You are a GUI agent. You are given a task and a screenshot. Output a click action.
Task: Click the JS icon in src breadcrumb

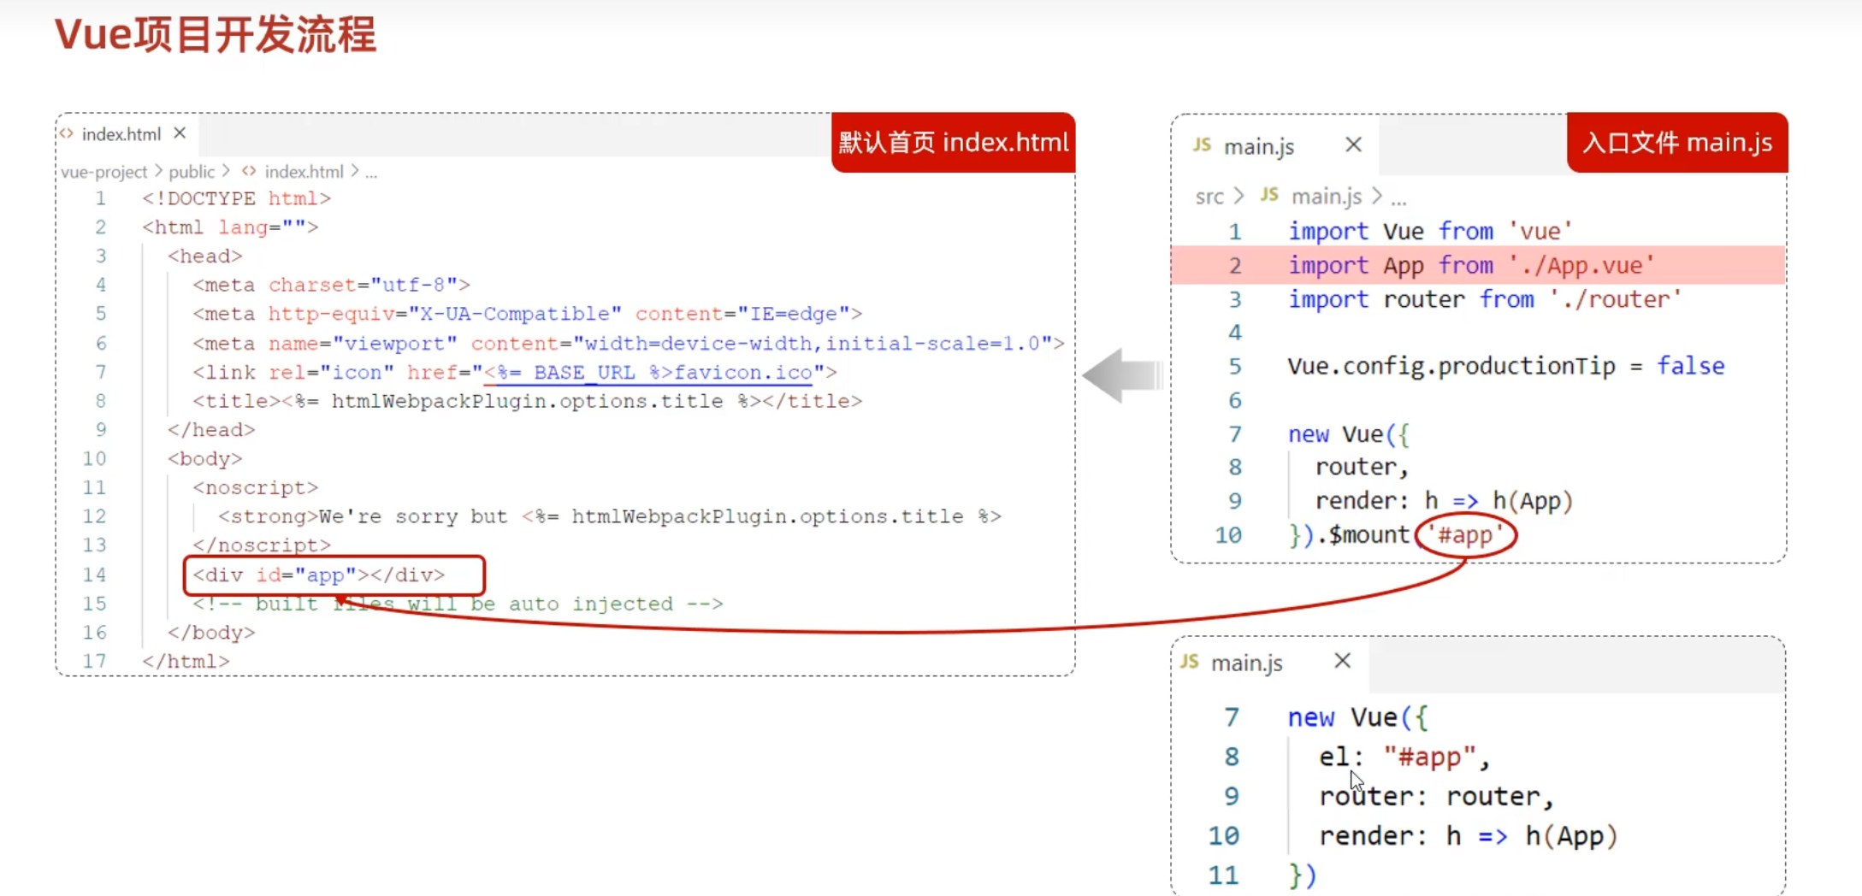(x=1269, y=195)
